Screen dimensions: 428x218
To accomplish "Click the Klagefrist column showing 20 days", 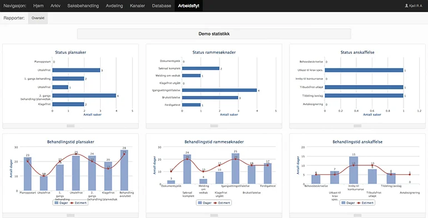I will [108, 176].
